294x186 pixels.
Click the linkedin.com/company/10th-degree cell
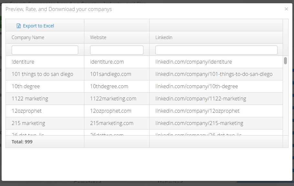tap(216, 87)
